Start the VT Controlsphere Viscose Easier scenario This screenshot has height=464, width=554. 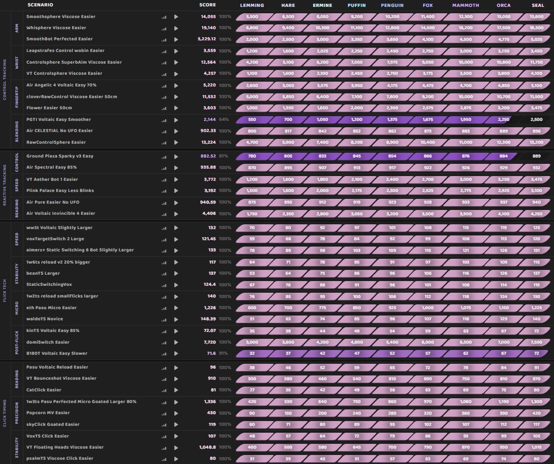176,74
